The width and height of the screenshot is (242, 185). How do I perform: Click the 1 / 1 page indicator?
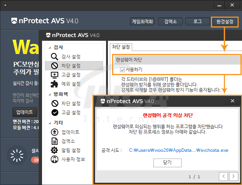coord(194,177)
